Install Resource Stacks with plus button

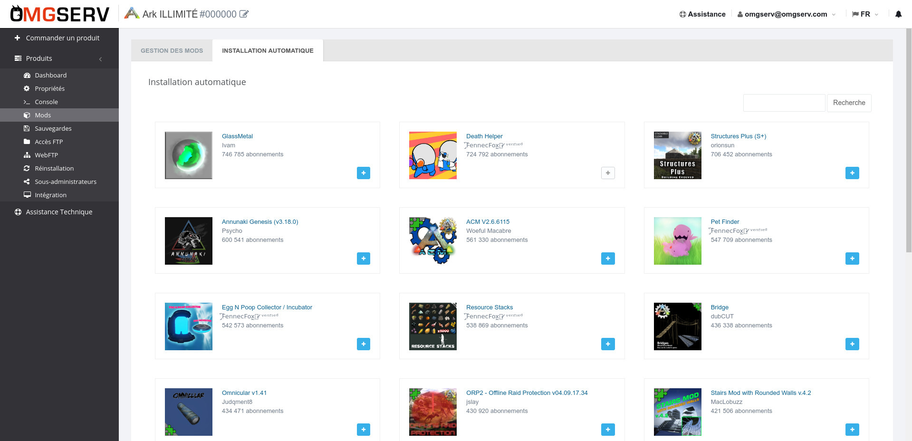(x=608, y=344)
